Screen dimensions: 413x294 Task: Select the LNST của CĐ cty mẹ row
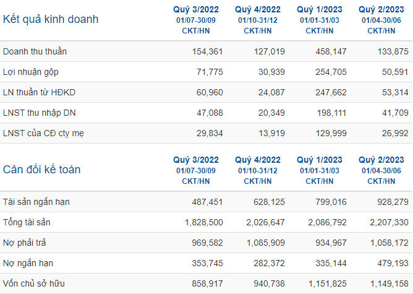206,133
